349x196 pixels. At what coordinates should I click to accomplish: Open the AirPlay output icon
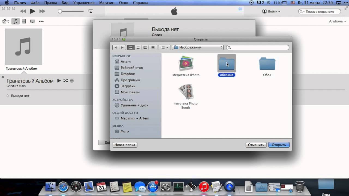pyautogui.click(x=91, y=11)
